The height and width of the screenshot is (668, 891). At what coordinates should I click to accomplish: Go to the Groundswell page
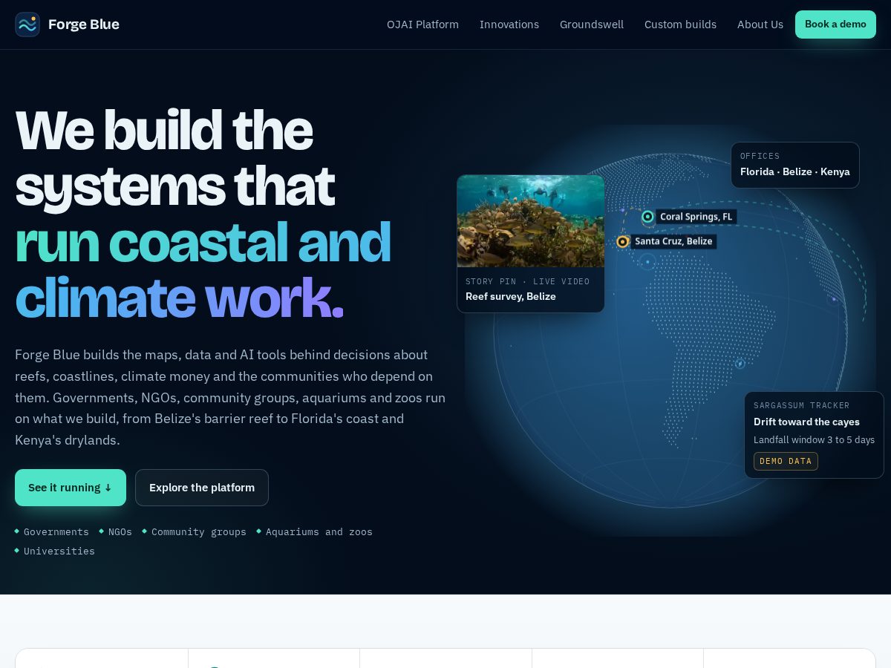(x=592, y=24)
